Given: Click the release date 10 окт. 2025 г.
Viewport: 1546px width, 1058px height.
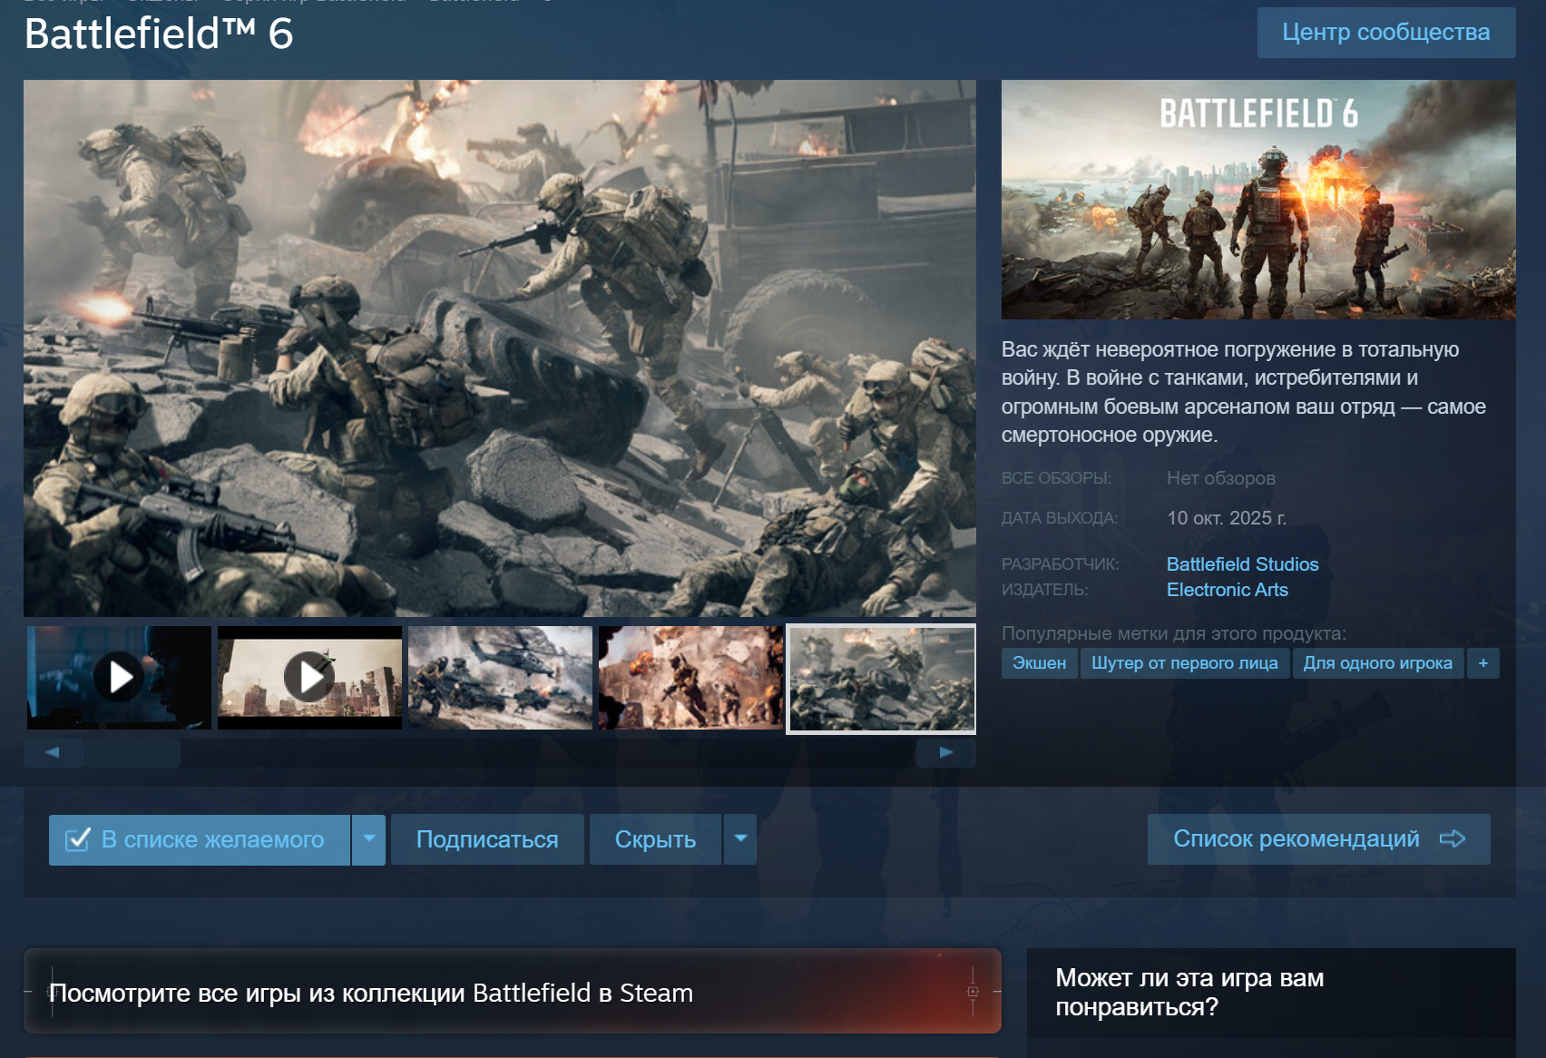Looking at the screenshot, I should 1227,518.
